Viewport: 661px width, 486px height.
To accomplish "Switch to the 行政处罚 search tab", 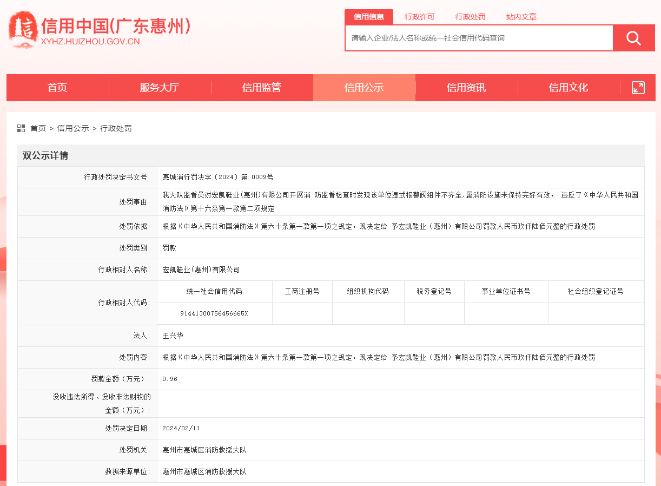I will point(471,17).
